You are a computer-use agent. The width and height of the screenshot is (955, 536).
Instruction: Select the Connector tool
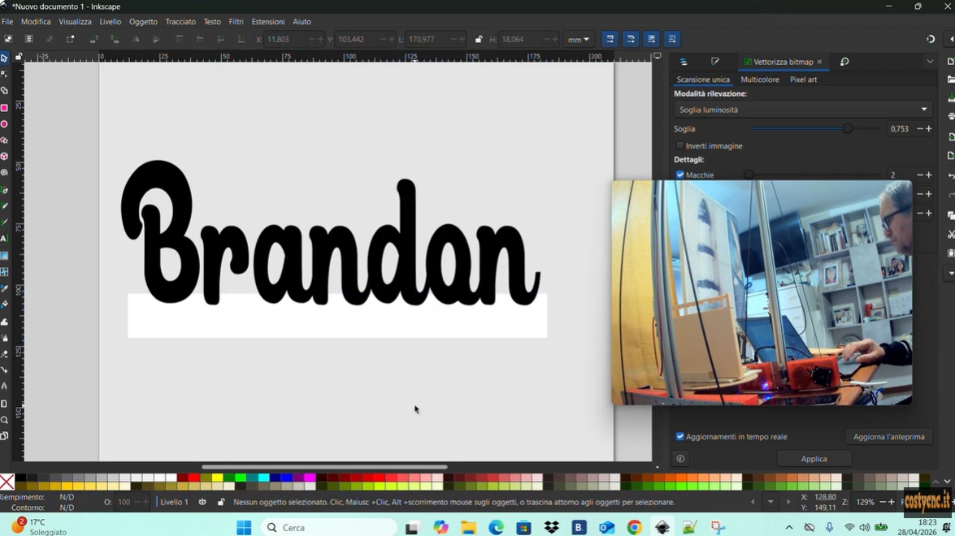(4, 370)
